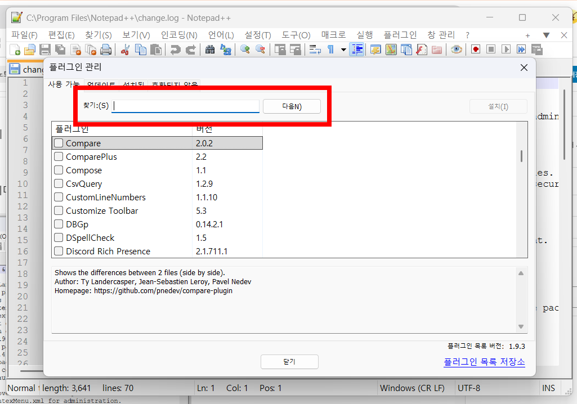577x404 pixels.
Task: Click the plugin list vertical scrollbar thumb
Action: click(x=521, y=156)
